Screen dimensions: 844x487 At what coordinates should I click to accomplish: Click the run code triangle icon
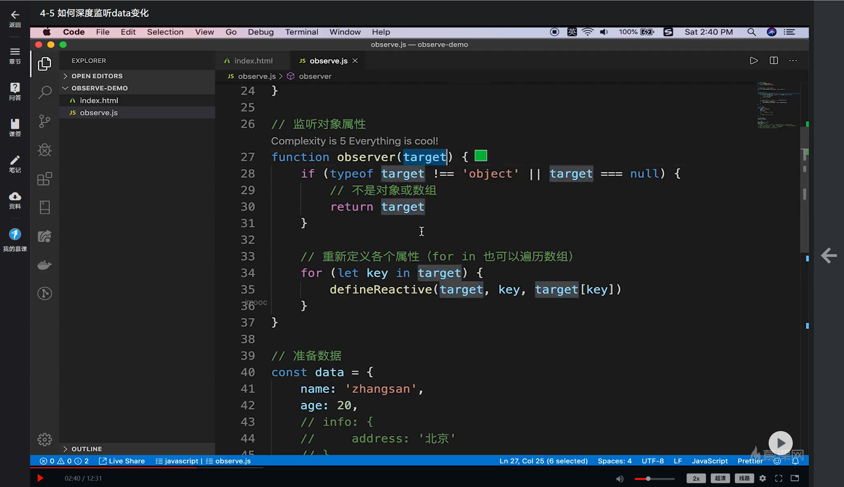point(754,61)
